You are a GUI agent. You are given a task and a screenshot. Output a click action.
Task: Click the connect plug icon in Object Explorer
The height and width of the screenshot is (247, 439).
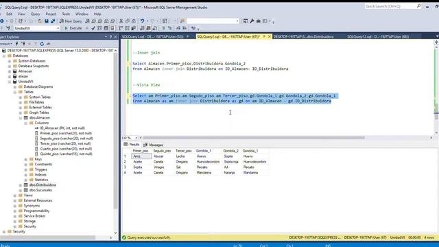[x=16, y=44]
